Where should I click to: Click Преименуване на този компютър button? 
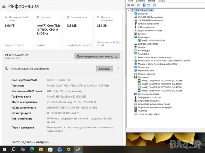tap(97, 57)
